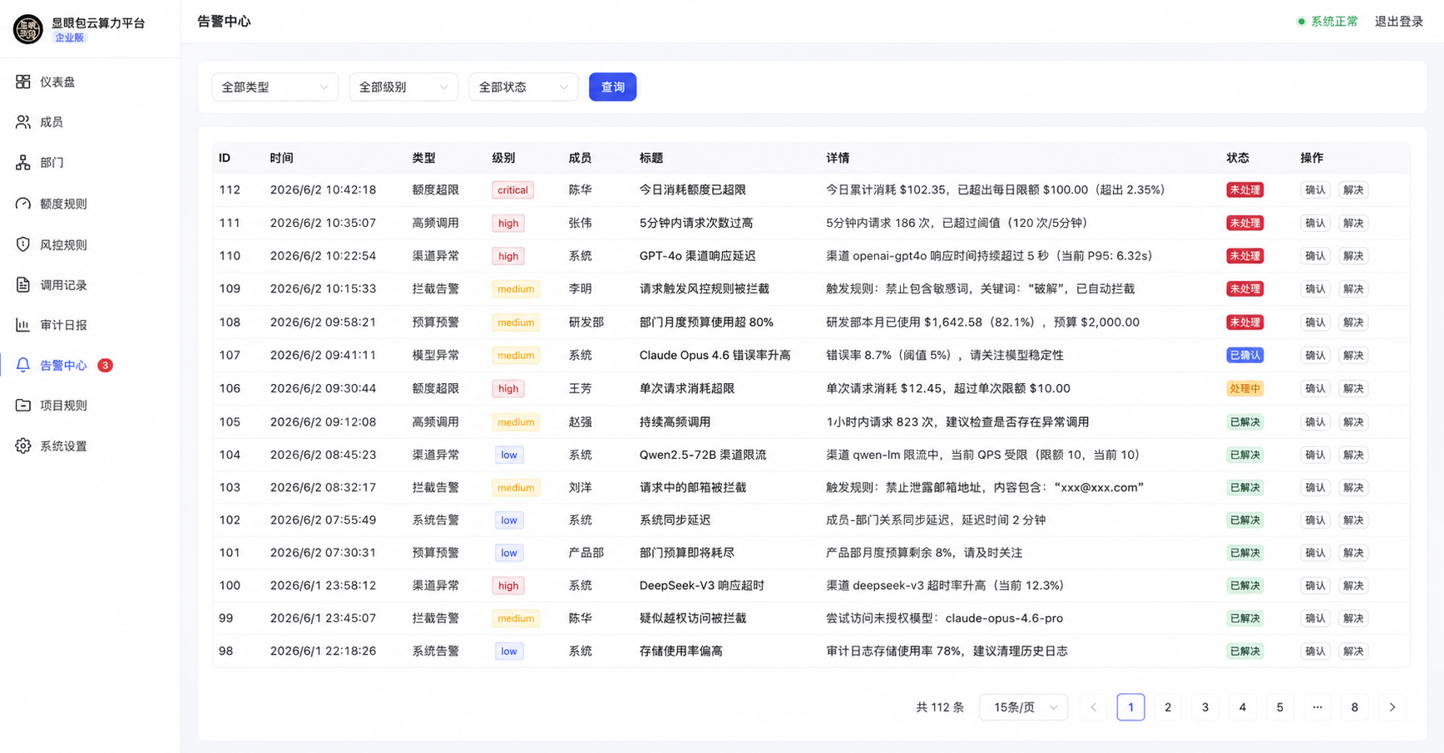Expand the pagination ellipsis for more pages

(x=1318, y=707)
